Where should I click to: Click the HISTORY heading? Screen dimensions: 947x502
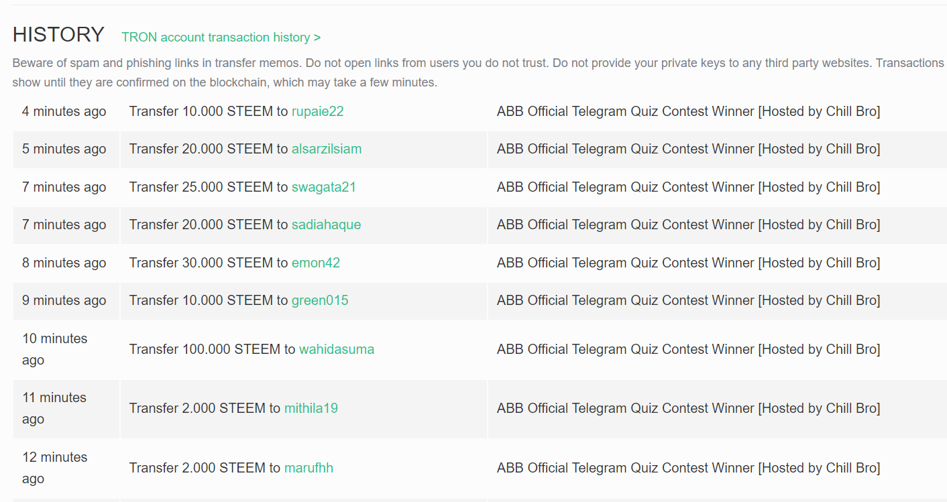click(x=58, y=34)
